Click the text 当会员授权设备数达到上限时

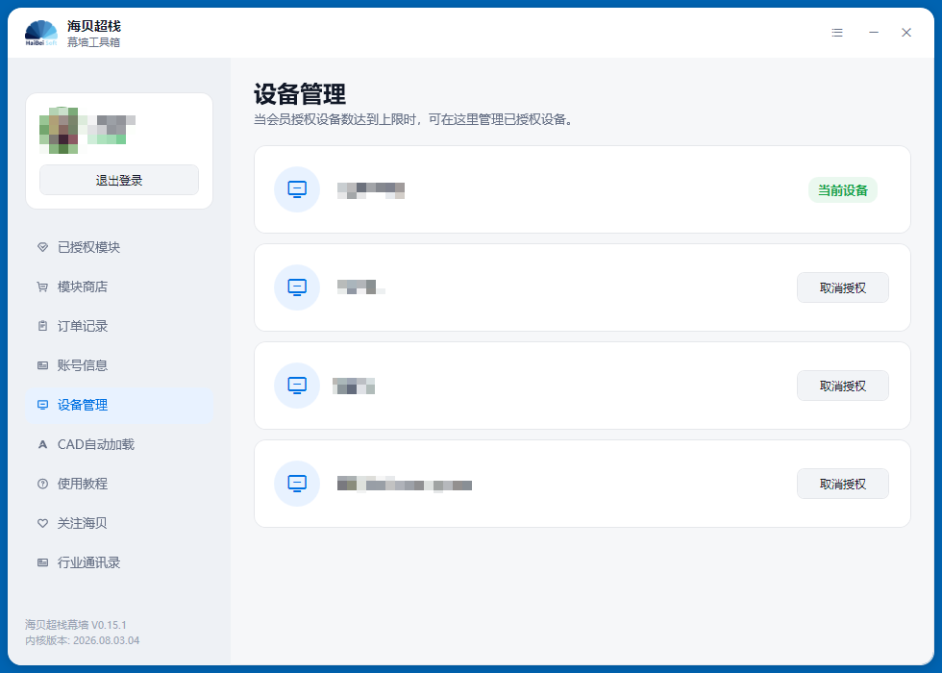(335, 119)
